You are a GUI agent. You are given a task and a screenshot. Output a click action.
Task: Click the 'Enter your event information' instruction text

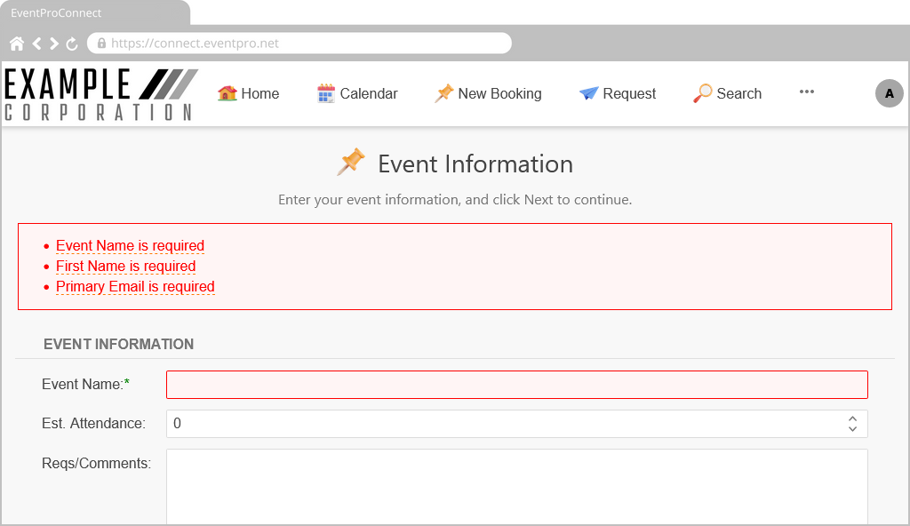pyautogui.click(x=455, y=200)
